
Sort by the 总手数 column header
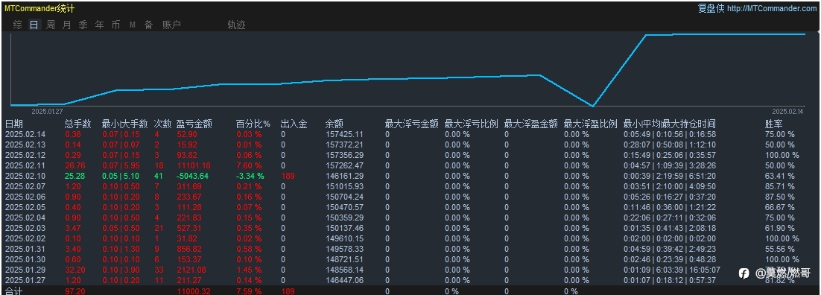click(78, 124)
